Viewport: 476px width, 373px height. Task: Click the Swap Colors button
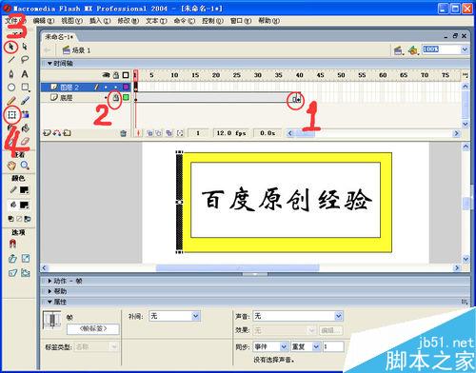(28, 219)
